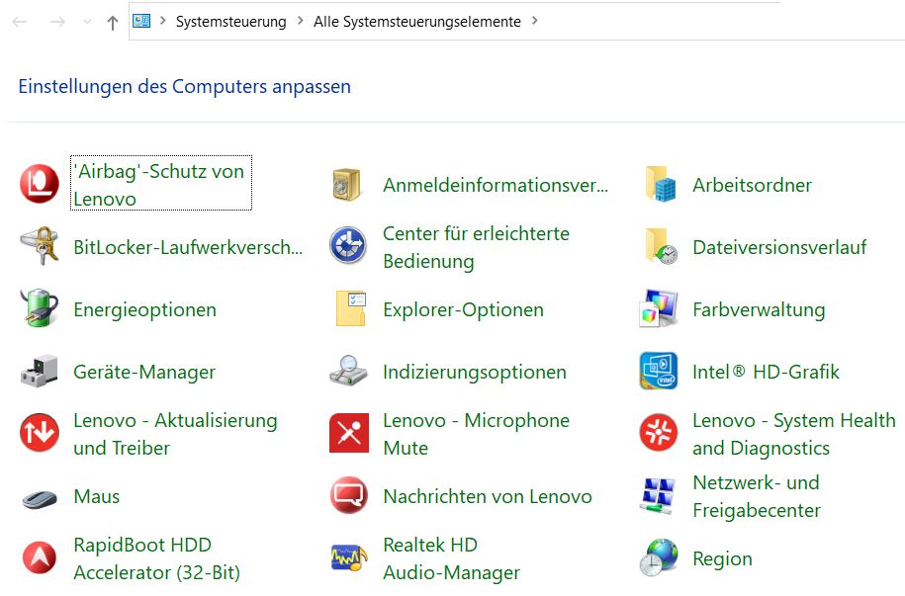Expand the chevron before Systemsteuerung
Screen dimensions: 905x596
click(x=163, y=21)
